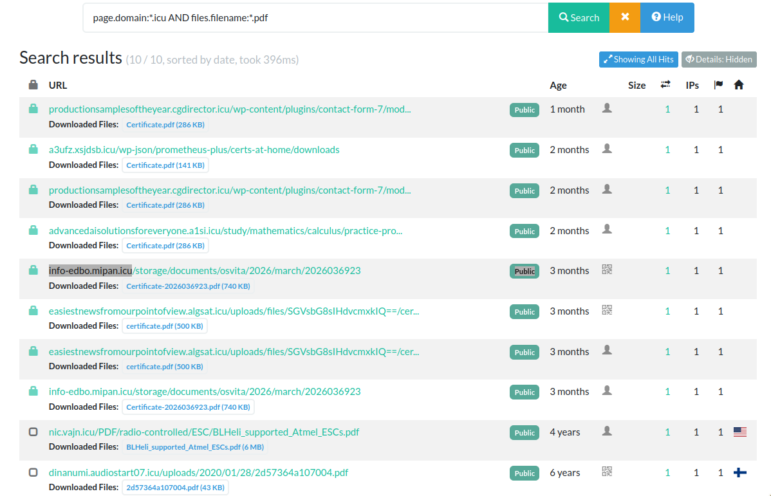Screen dimensions: 771x496
Task: Toggle the Details: Hidden button
Action: tap(719, 59)
